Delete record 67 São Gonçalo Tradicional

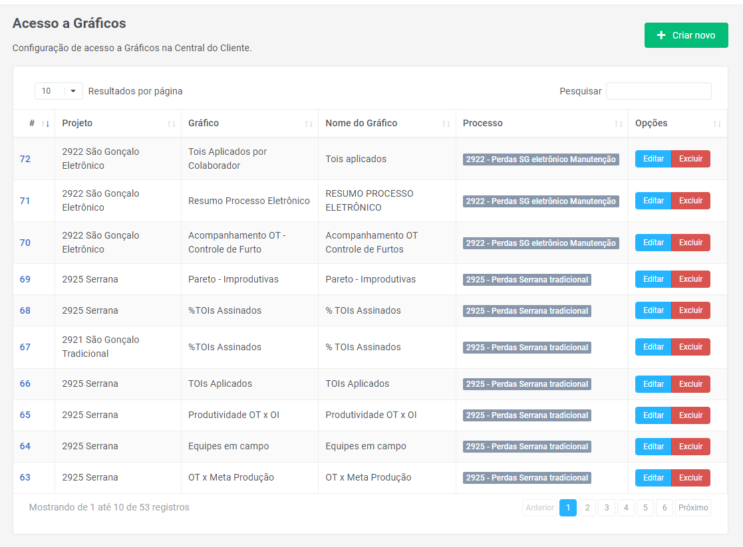pos(690,347)
